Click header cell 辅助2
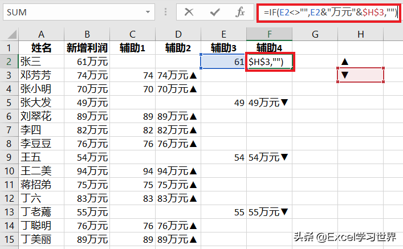 pyautogui.click(x=178, y=48)
